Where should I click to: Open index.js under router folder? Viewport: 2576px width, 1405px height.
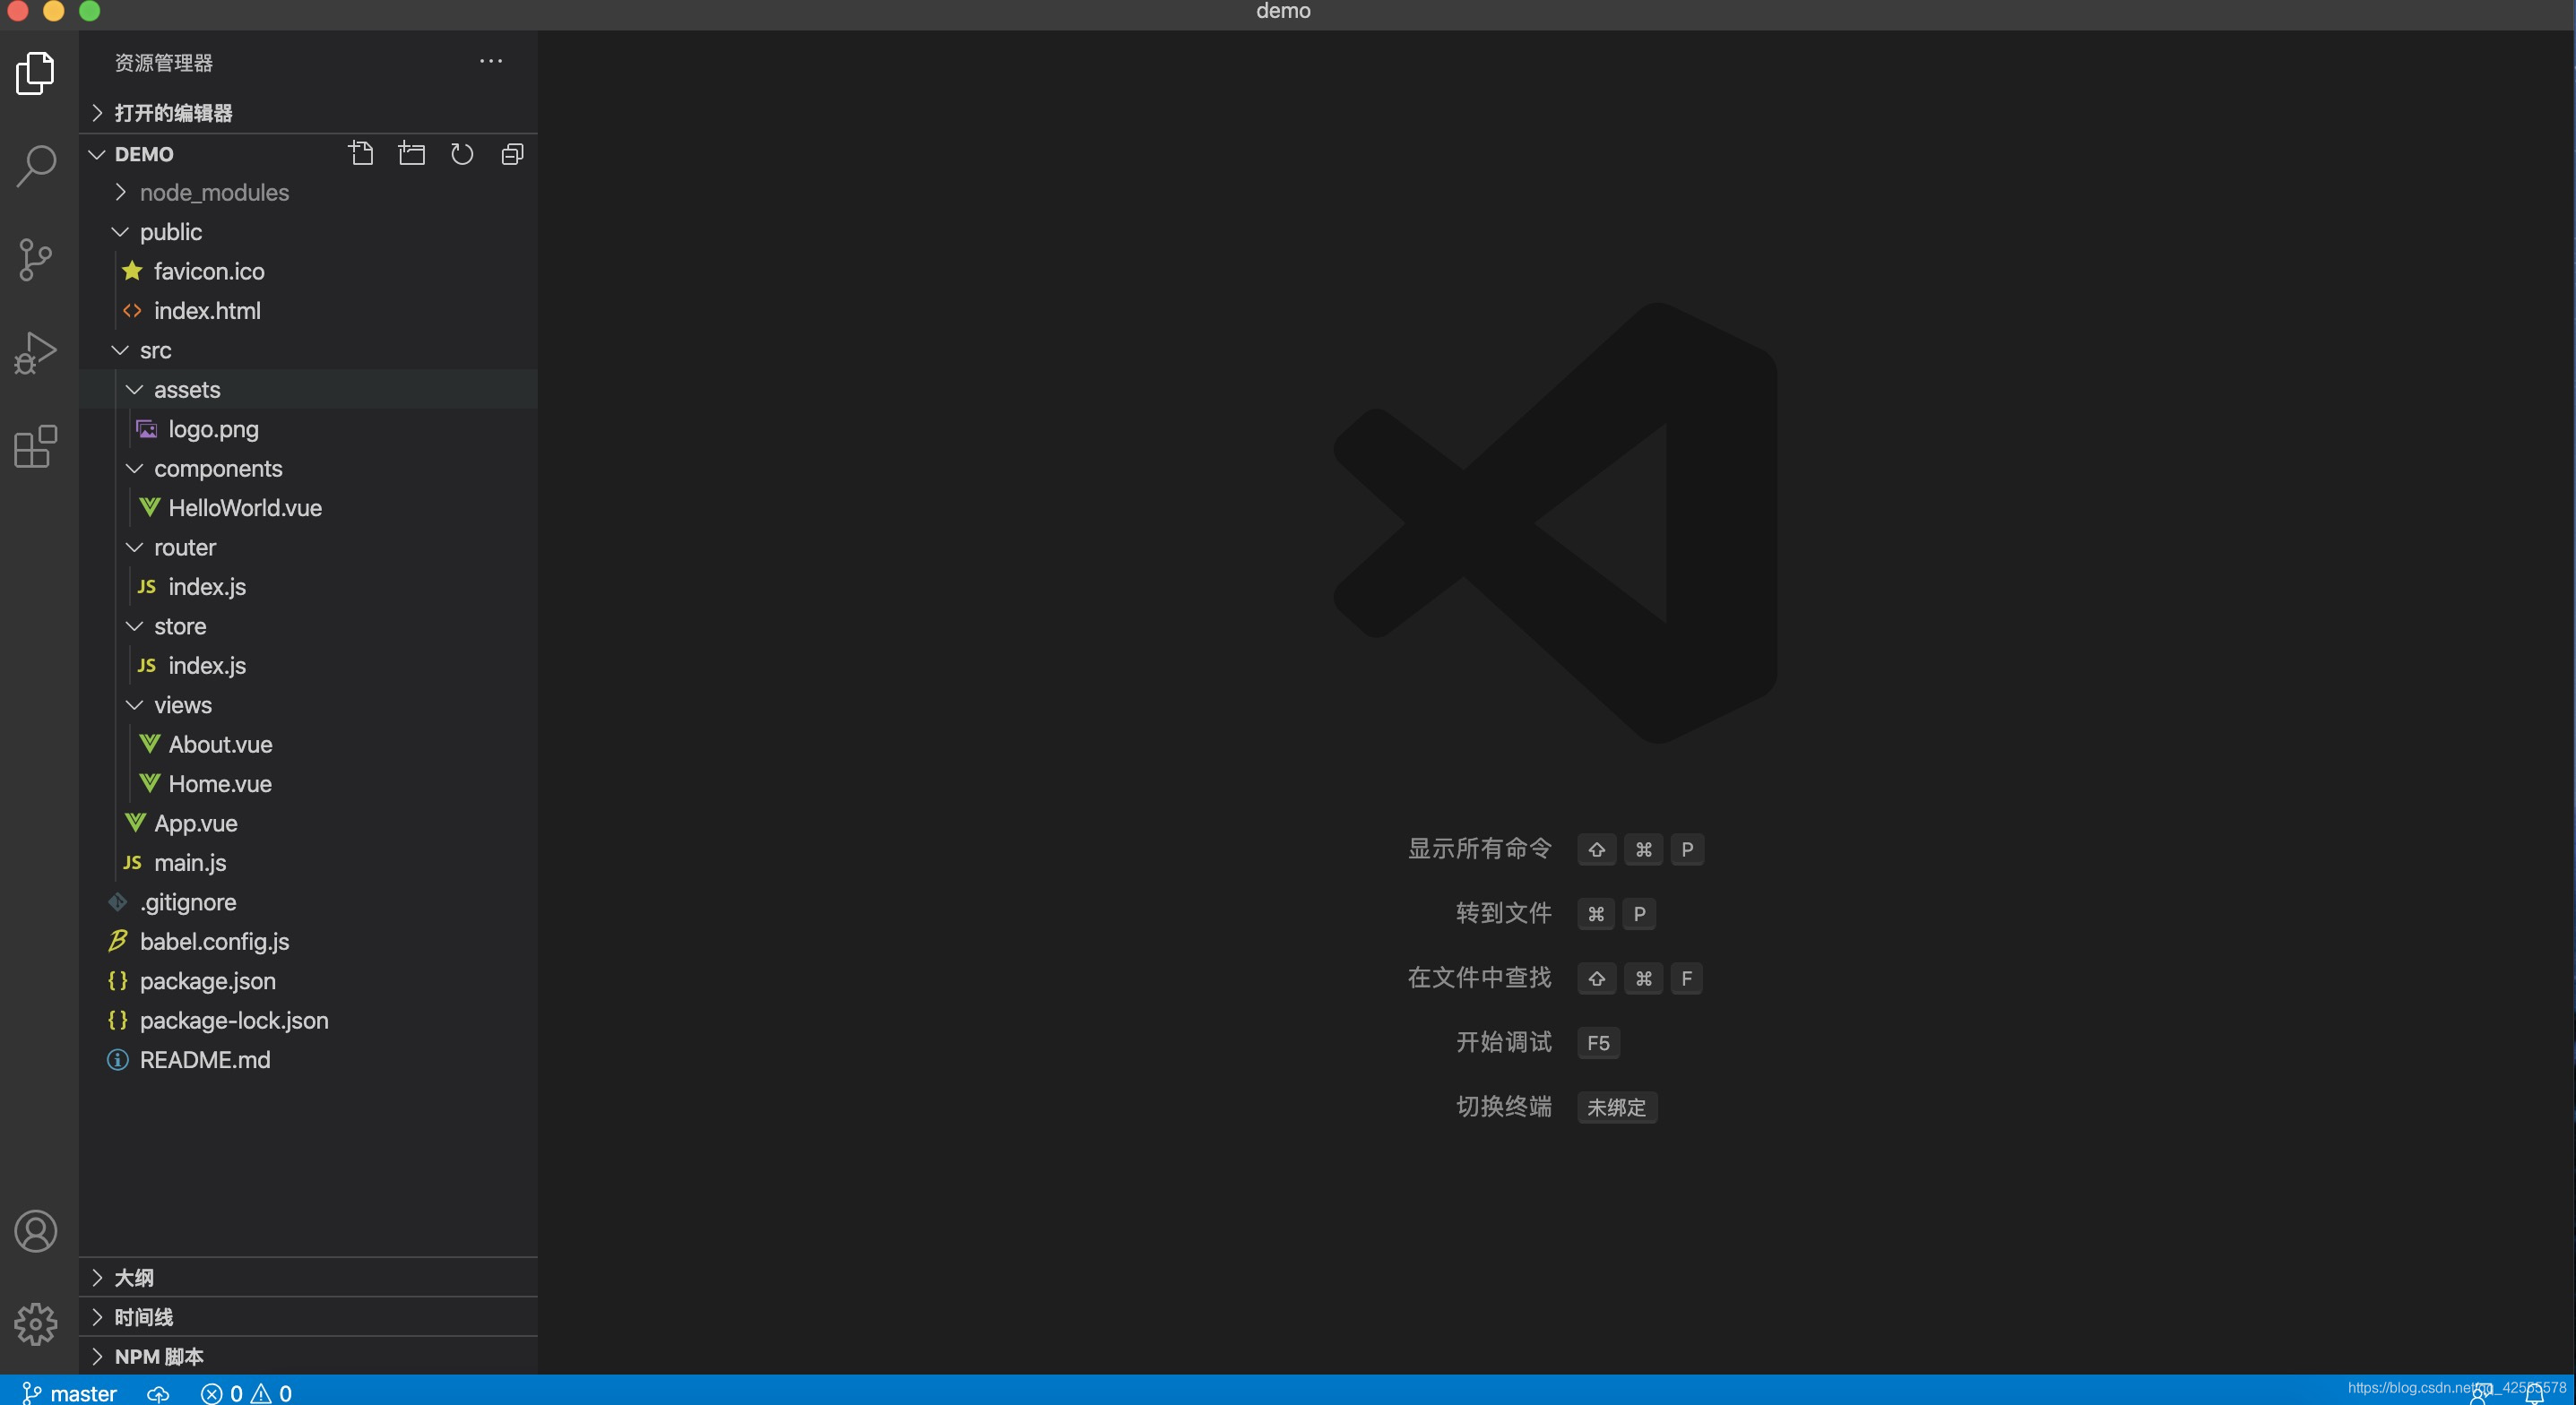[308, 587]
